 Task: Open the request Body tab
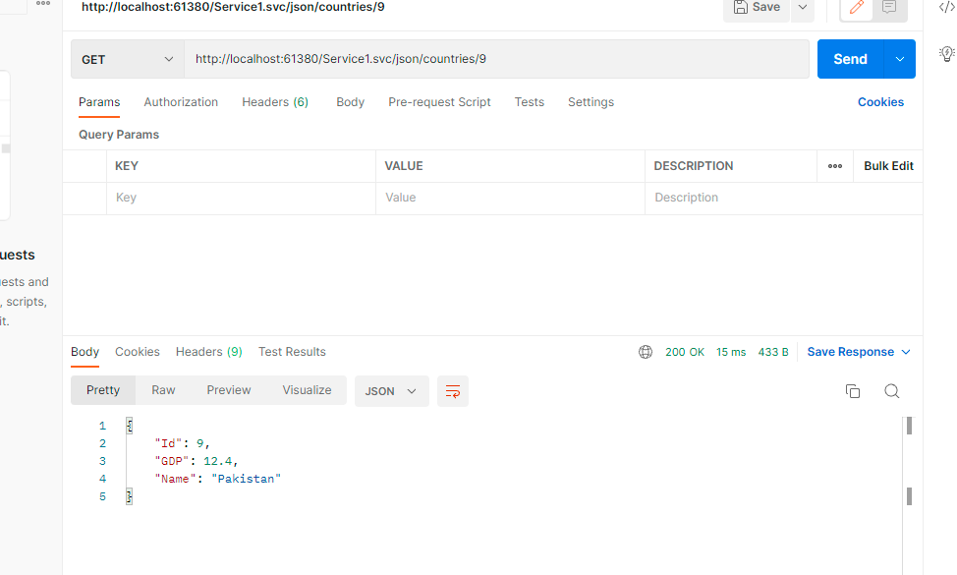[x=351, y=102]
